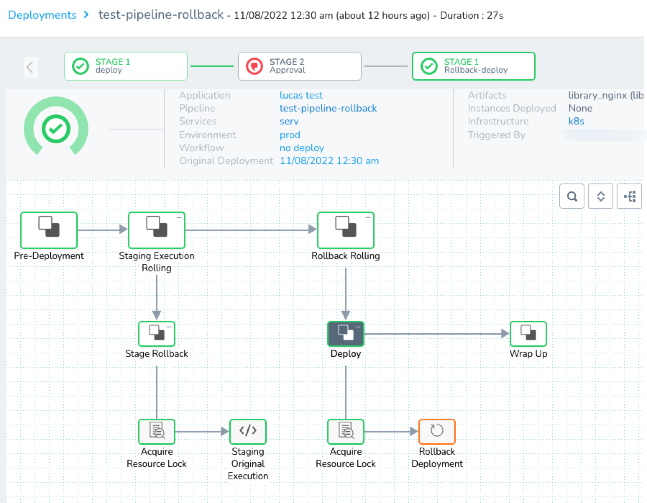Select the Wrap Up phase node

tap(528, 334)
